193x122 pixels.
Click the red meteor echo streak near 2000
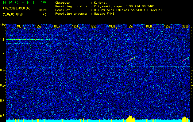186,59
